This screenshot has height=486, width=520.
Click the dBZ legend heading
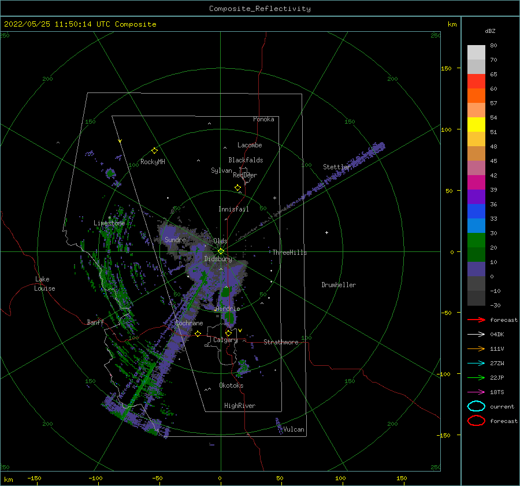click(490, 31)
